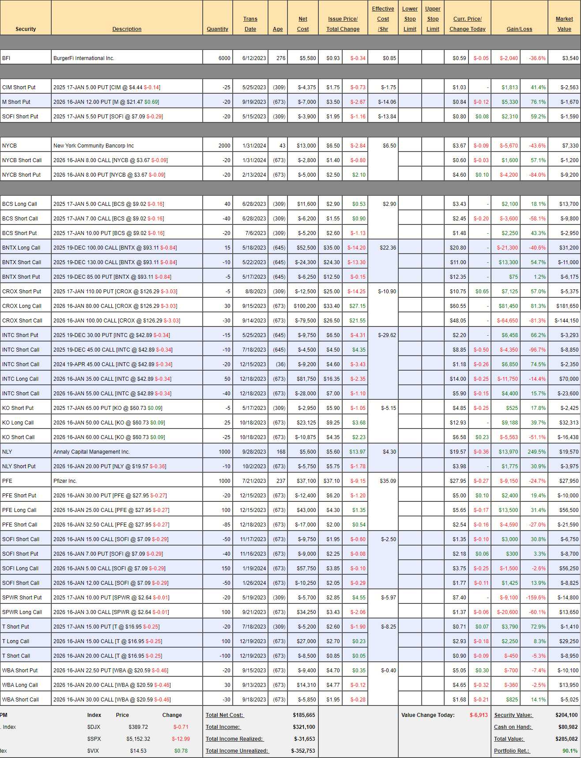Click the Trans Date column header

click(x=250, y=24)
